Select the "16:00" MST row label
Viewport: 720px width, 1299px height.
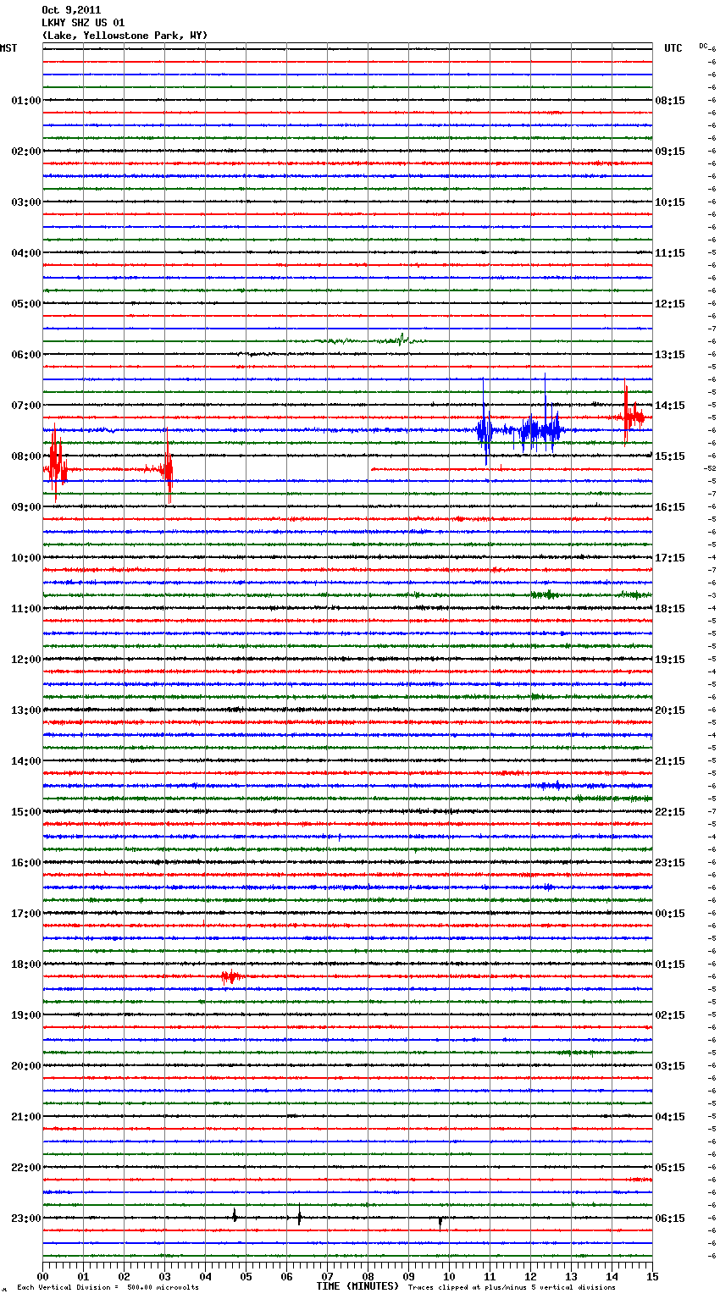(26, 863)
